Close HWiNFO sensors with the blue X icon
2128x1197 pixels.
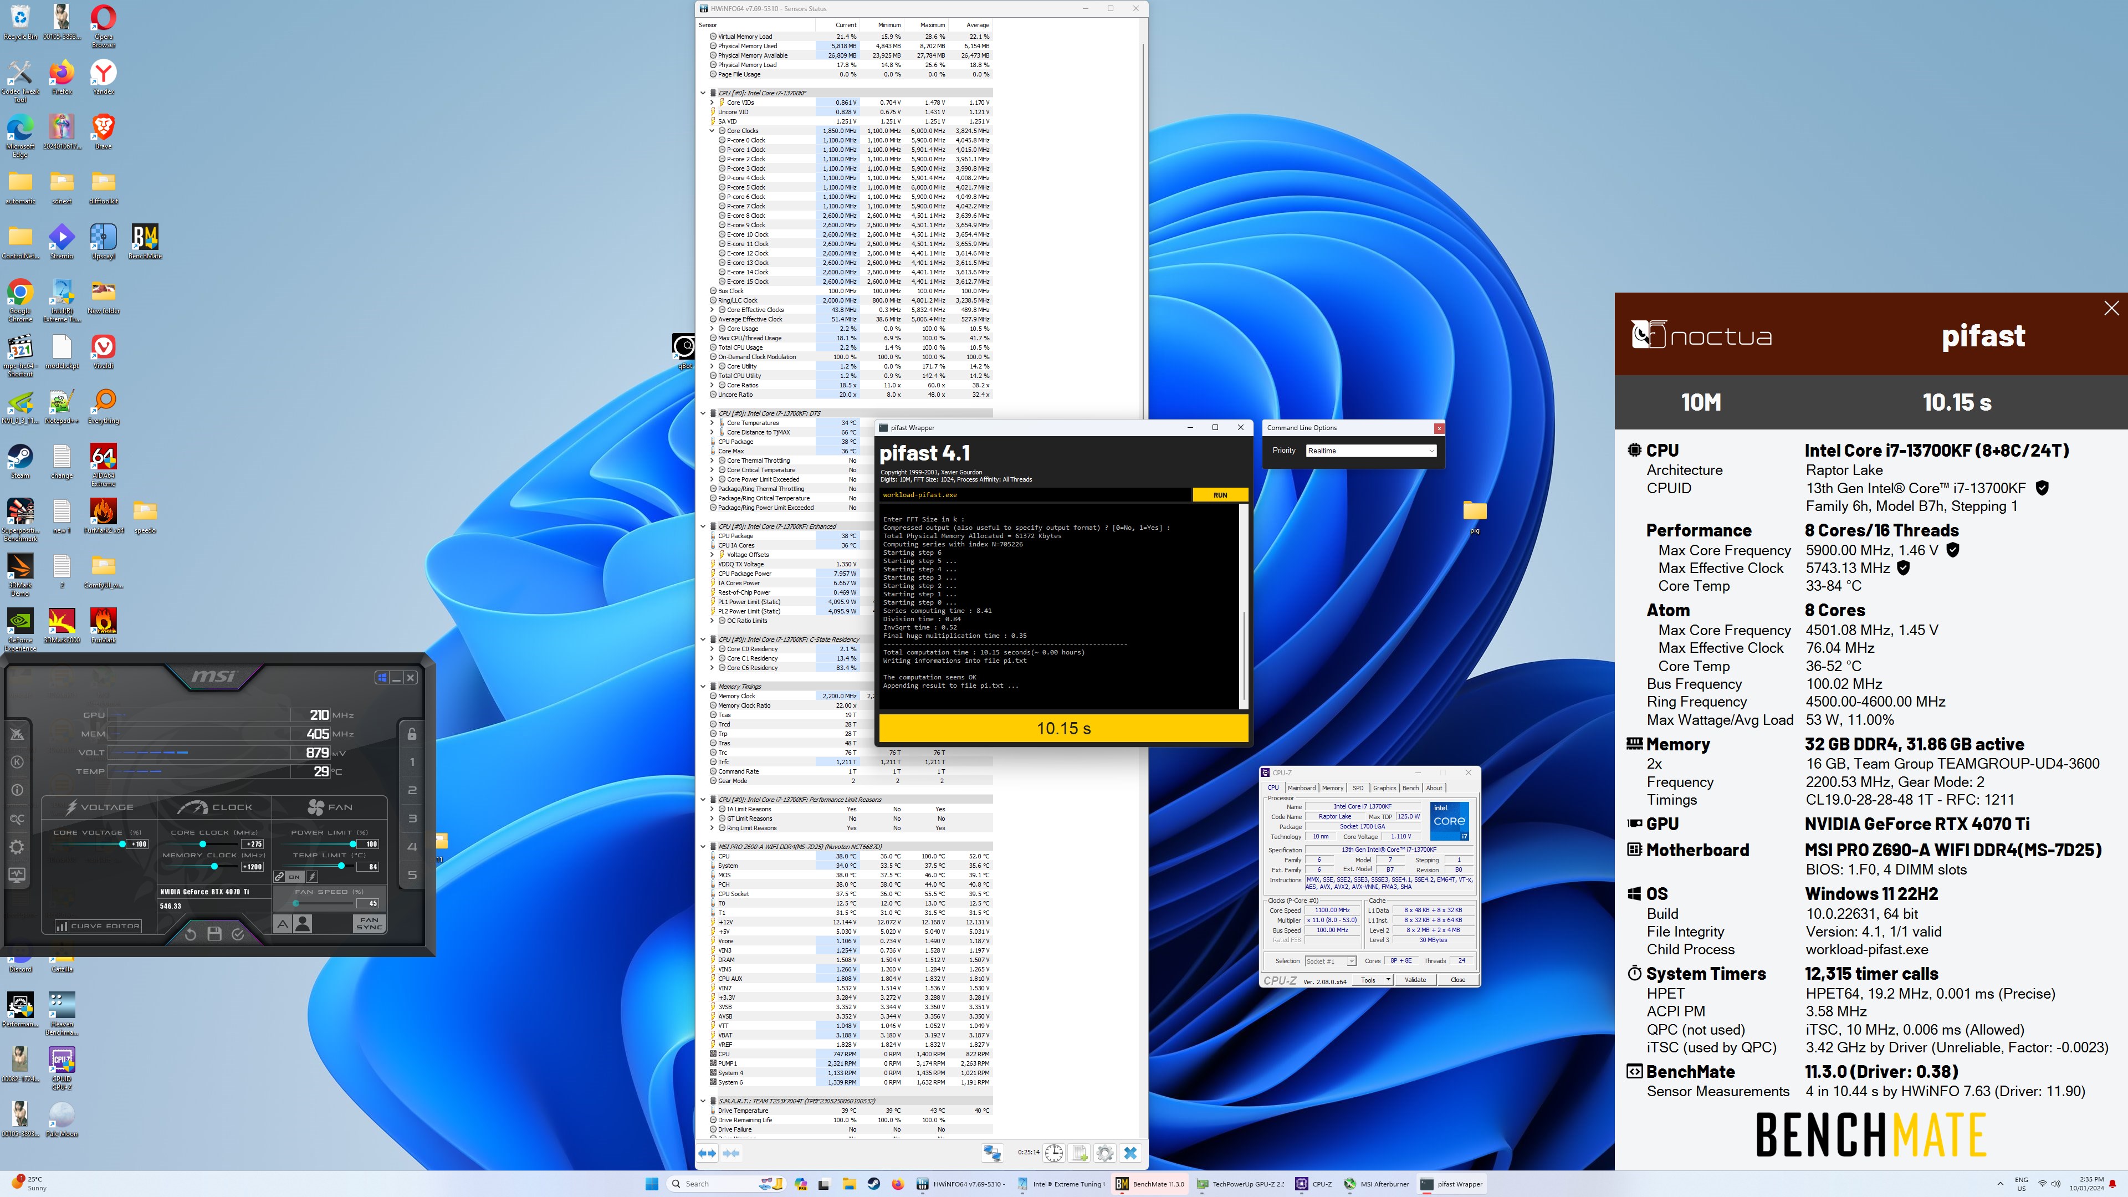coord(1131,1153)
